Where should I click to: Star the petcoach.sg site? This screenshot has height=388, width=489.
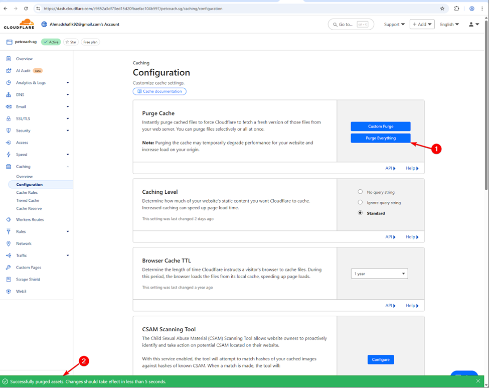click(71, 42)
